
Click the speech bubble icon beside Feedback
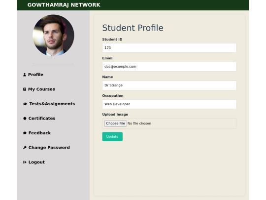tap(25, 133)
